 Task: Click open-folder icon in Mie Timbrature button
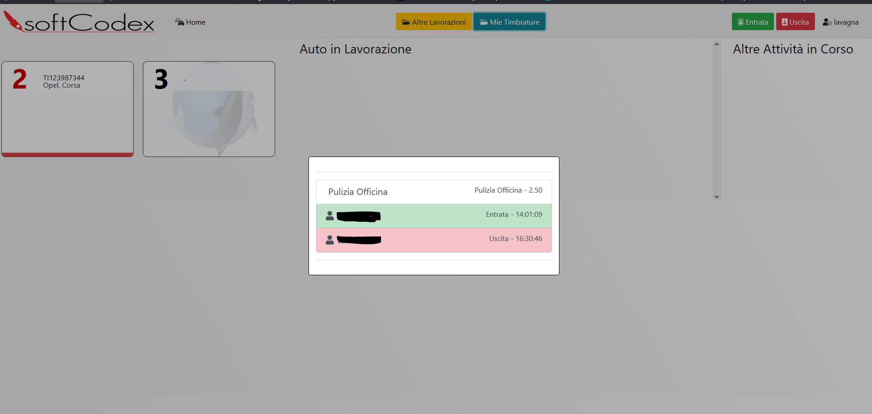483,22
